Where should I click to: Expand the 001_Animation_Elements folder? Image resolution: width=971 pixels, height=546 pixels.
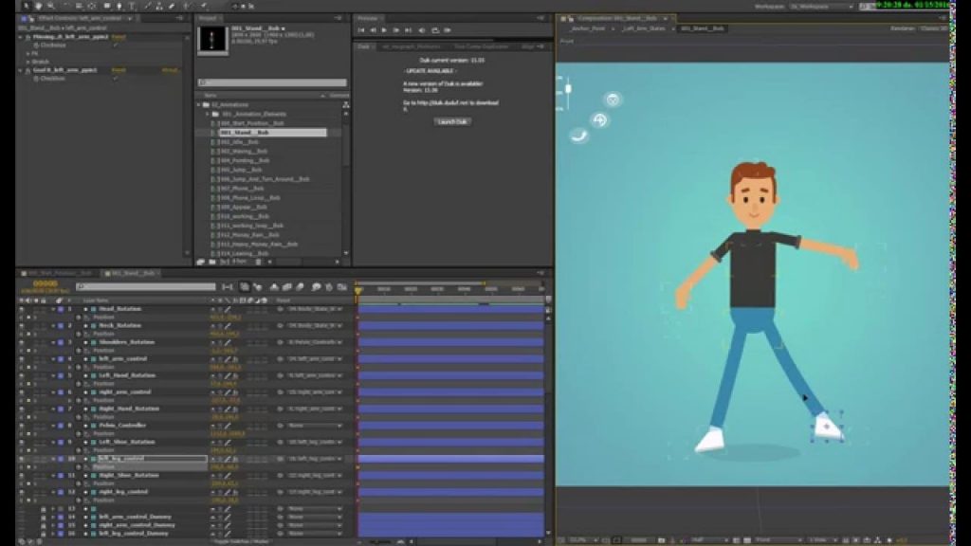[208, 114]
